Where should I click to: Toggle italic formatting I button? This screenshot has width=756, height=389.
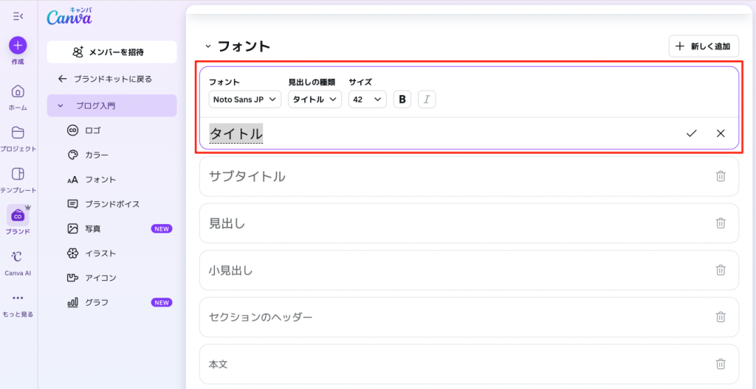pyautogui.click(x=427, y=99)
